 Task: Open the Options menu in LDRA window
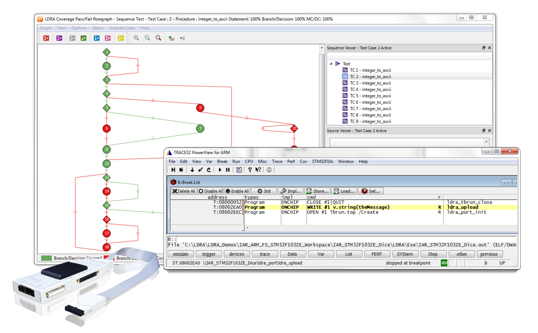point(79,28)
